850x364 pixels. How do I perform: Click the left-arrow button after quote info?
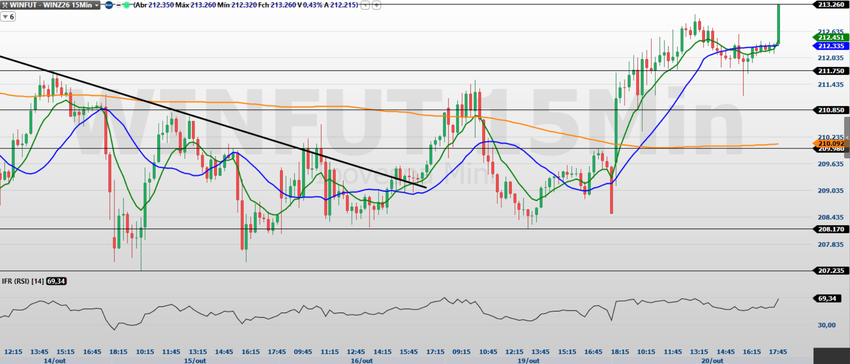coord(365,5)
